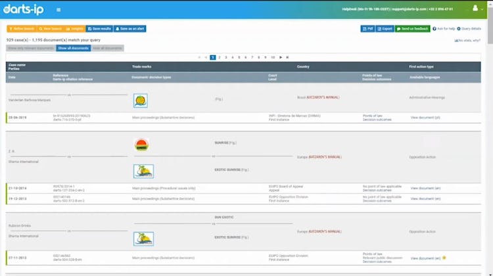Click Send us feedback
493x276 pixels.
(413, 29)
